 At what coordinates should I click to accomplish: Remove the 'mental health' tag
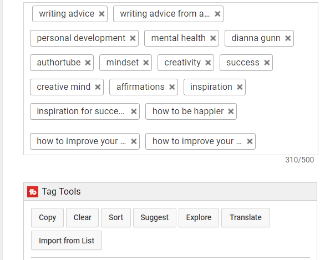213,38
